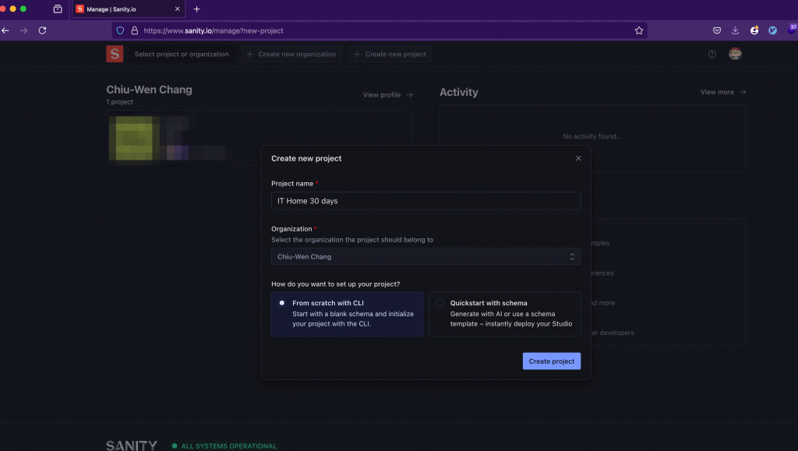Click the '1 project' text
Viewport: 798px width, 451px height.
pyautogui.click(x=119, y=102)
